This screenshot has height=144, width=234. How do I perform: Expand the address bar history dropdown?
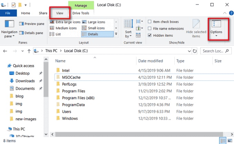point(189,51)
